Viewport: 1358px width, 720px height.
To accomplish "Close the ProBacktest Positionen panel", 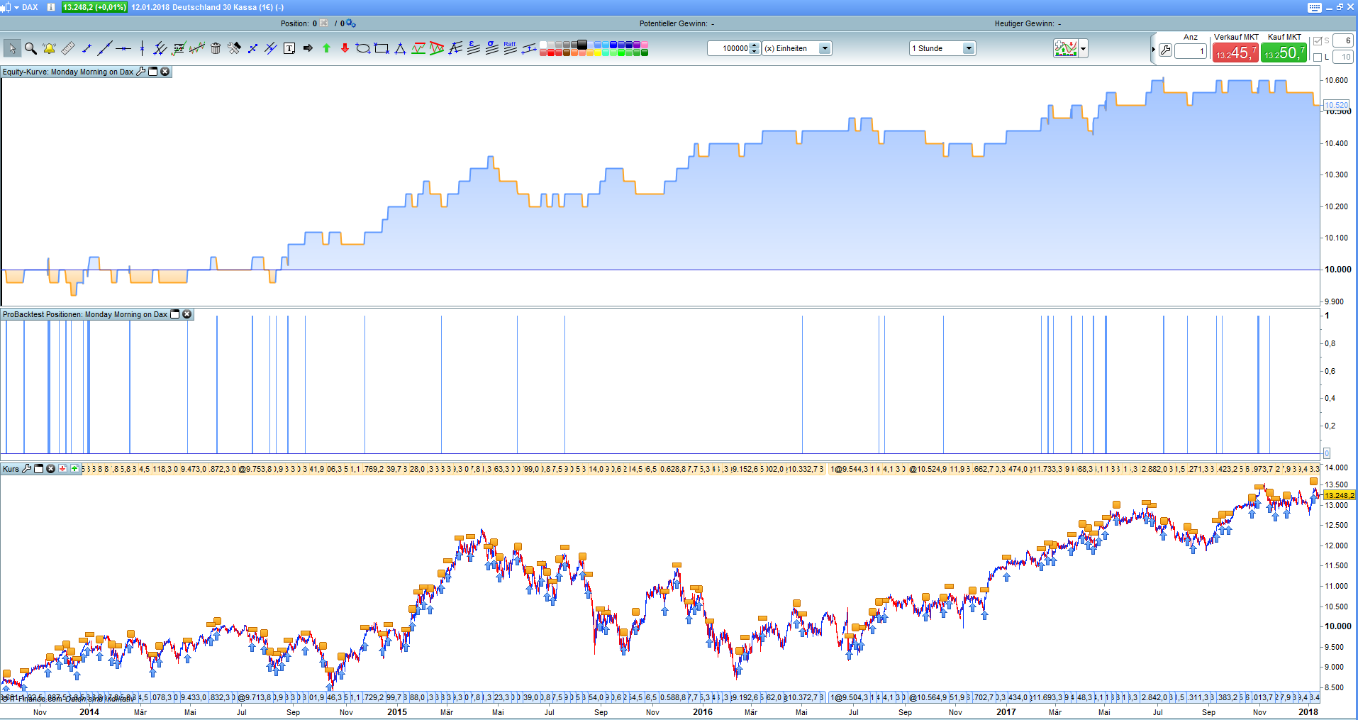I will pyautogui.click(x=187, y=314).
